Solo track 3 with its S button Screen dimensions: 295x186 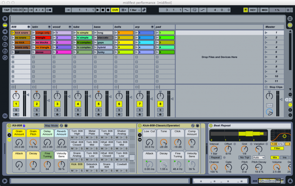tap(57, 110)
